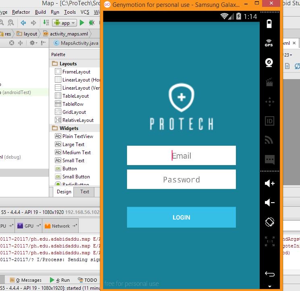
Task: Switch to the Text tab
Action: [x=84, y=192]
